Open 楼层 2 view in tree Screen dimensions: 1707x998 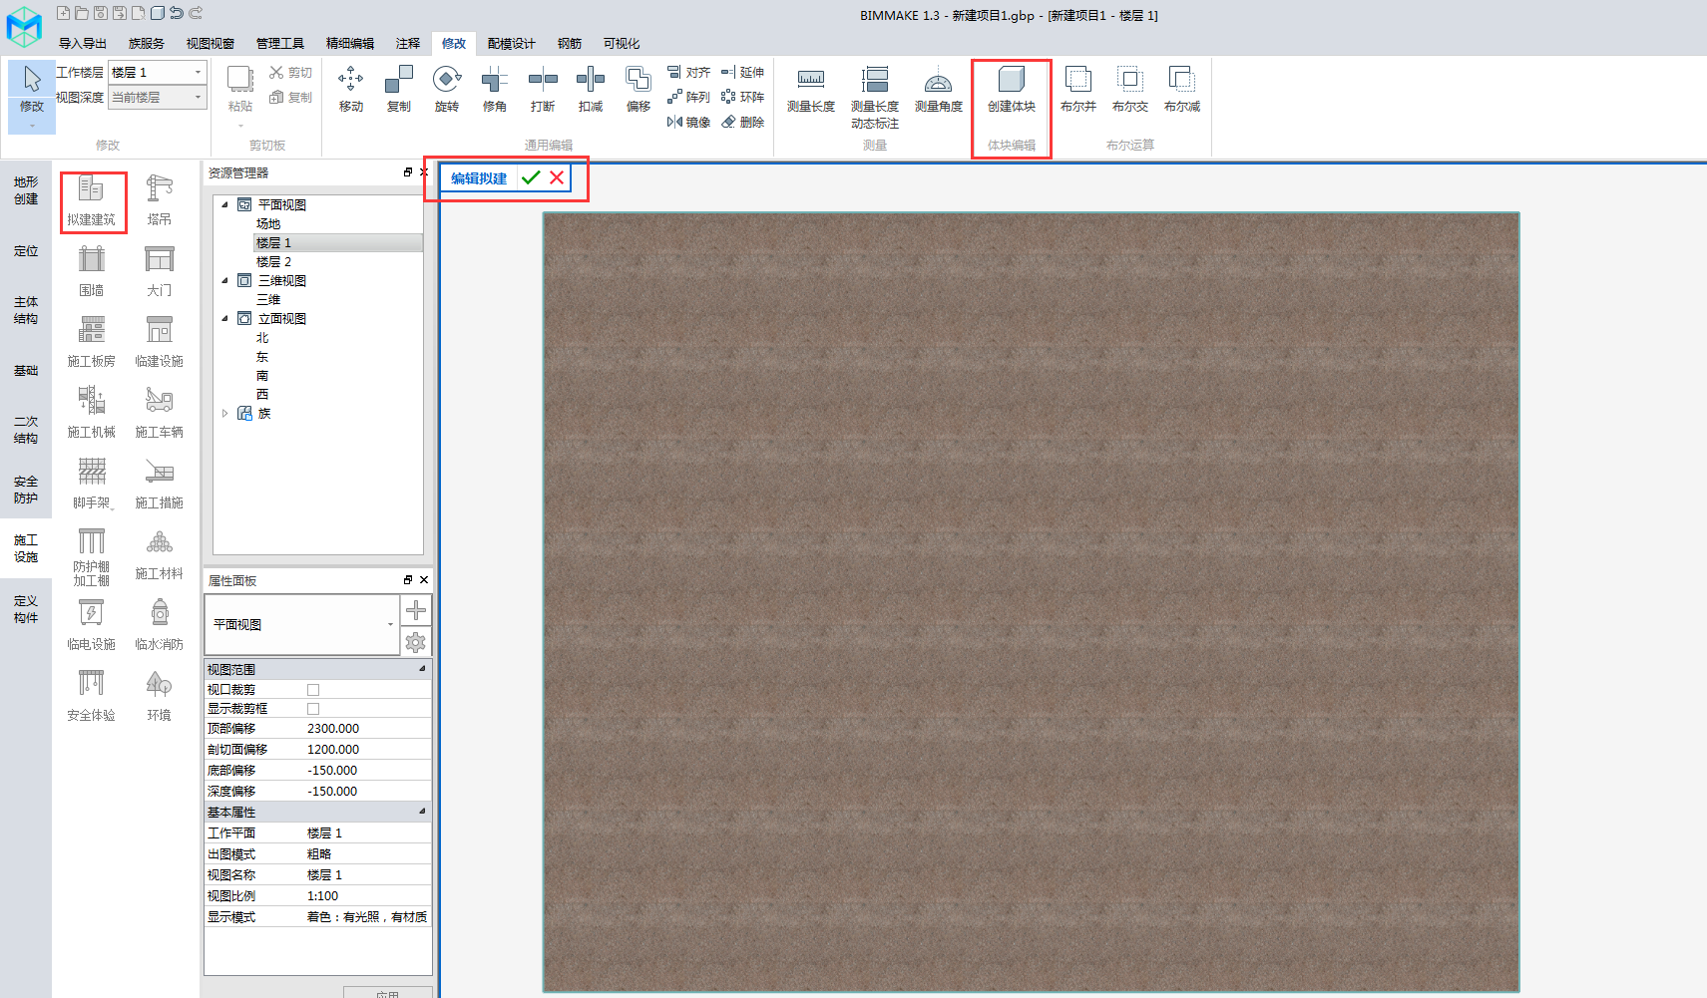click(273, 261)
